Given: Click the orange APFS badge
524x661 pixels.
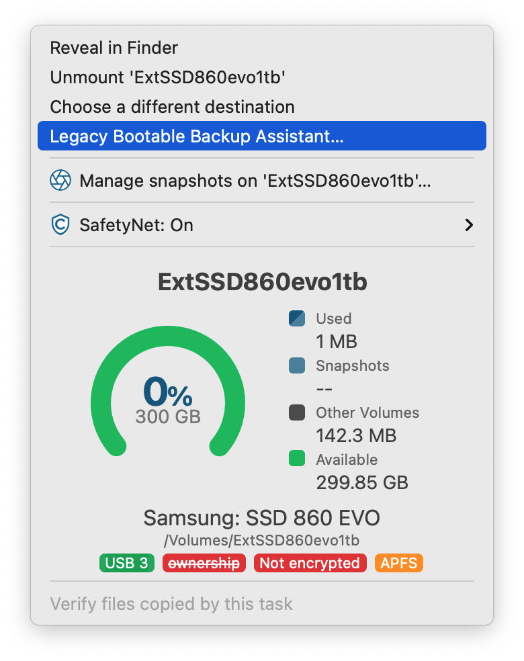Looking at the screenshot, I should point(399,563).
